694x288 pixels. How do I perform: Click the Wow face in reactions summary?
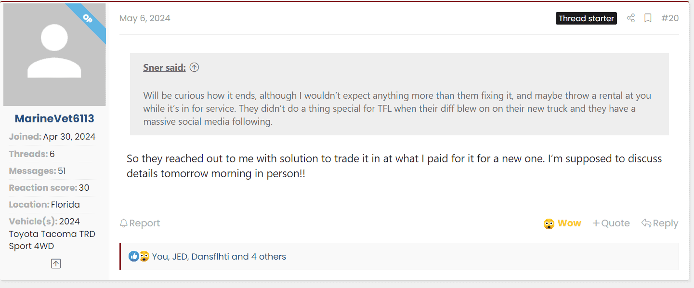point(144,257)
